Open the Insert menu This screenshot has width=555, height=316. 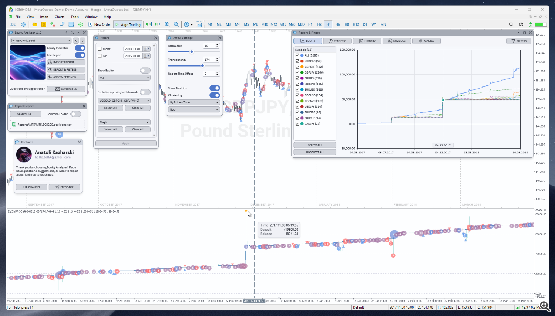(44, 17)
